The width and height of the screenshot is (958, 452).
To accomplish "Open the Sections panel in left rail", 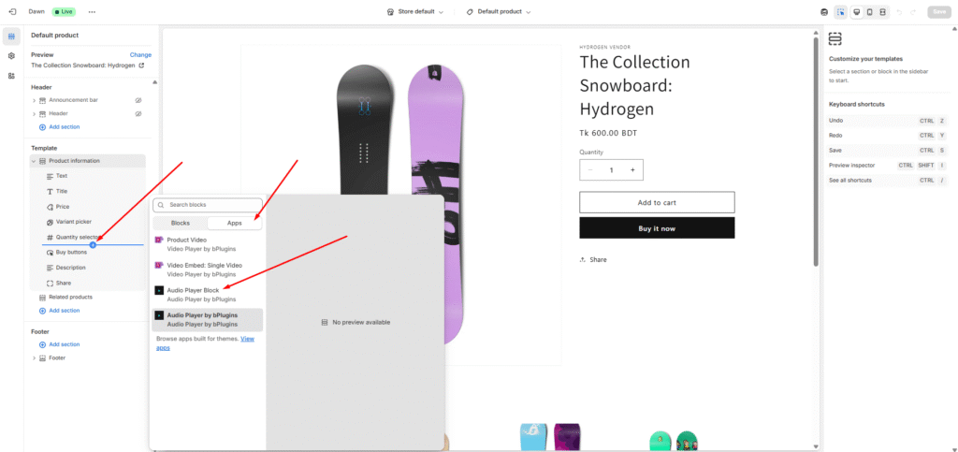I will click(11, 36).
